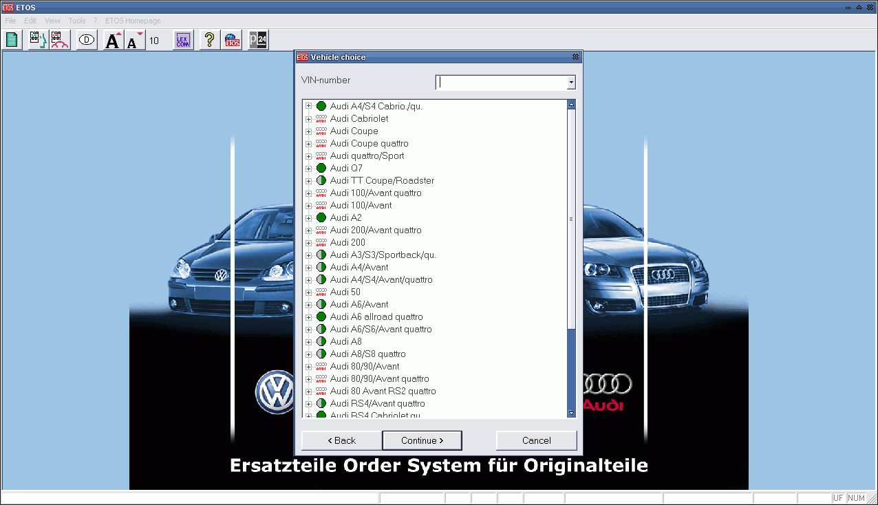The image size is (878, 505).
Task: Expand the Audi A6/S6/Avant quattro node
Action: [x=309, y=330]
